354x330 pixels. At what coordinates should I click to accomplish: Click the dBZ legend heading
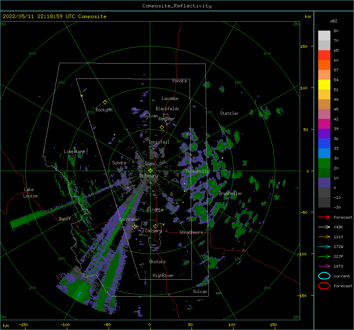pyautogui.click(x=334, y=21)
